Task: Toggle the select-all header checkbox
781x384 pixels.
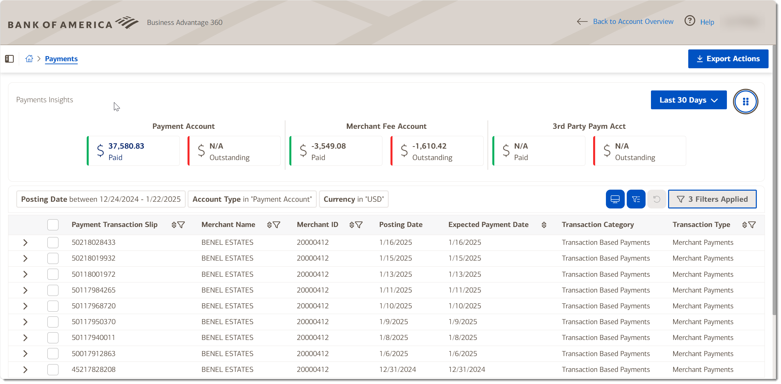Action: [53, 225]
